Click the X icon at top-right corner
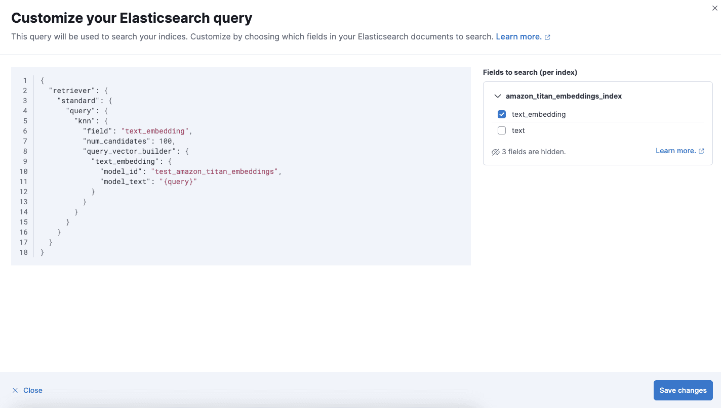This screenshot has height=408, width=721. point(714,8)
